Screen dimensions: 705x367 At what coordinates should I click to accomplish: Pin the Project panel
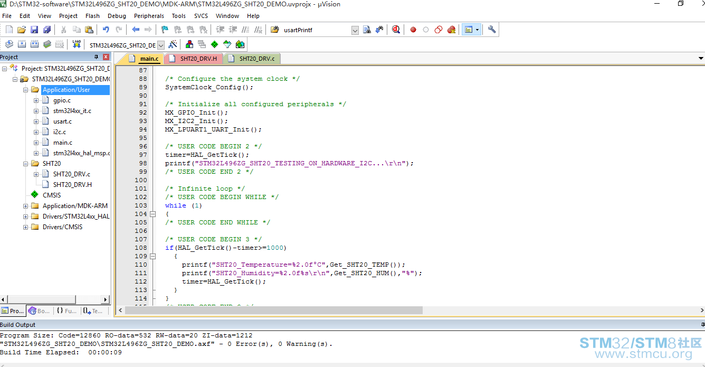[x=96, y=57]
